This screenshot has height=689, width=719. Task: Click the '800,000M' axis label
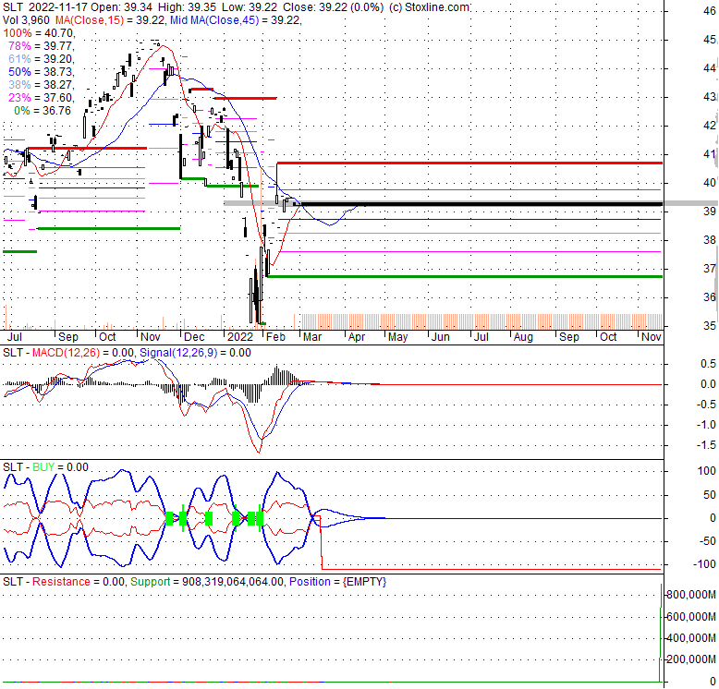pyautogui.click(x=691, y=595)
